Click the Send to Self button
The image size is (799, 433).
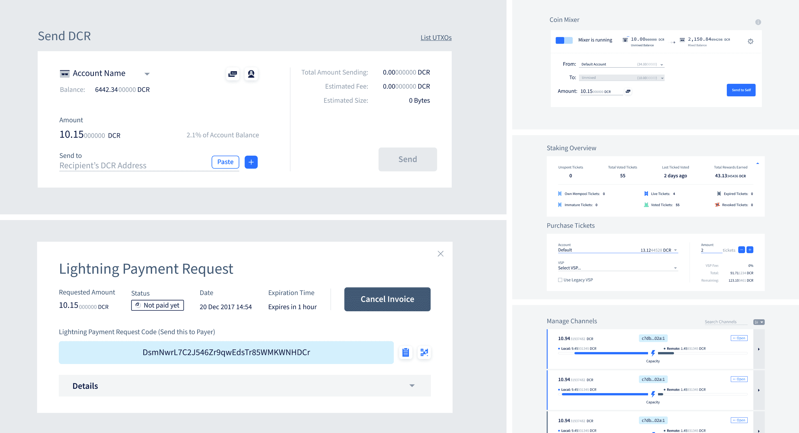tap(741, 90)
